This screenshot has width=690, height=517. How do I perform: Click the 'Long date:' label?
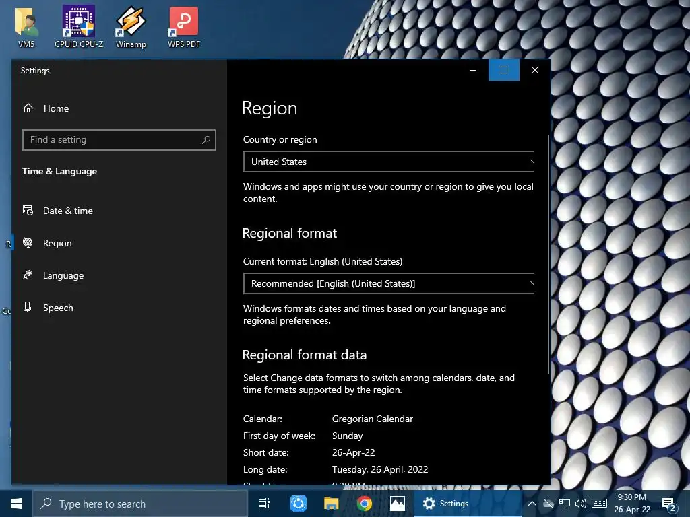click(265, 469)
